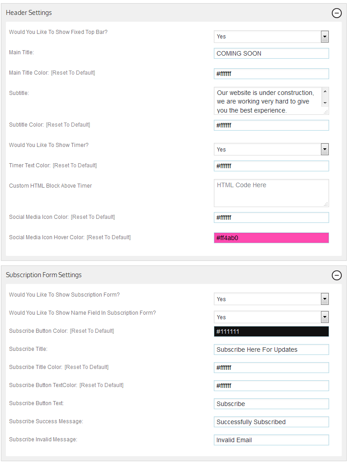Collapse the Subscription Form Settings panel
Screen dimensions: 349x463
(337, 275)
